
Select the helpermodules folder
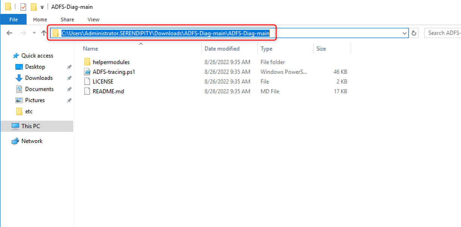pos(111,62)
